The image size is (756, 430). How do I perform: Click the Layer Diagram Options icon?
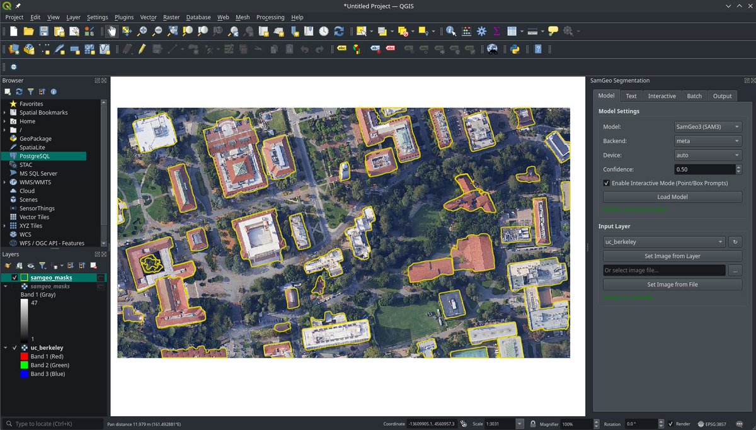click(357, 48)
